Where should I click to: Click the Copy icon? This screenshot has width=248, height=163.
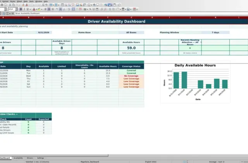(14, 5)
